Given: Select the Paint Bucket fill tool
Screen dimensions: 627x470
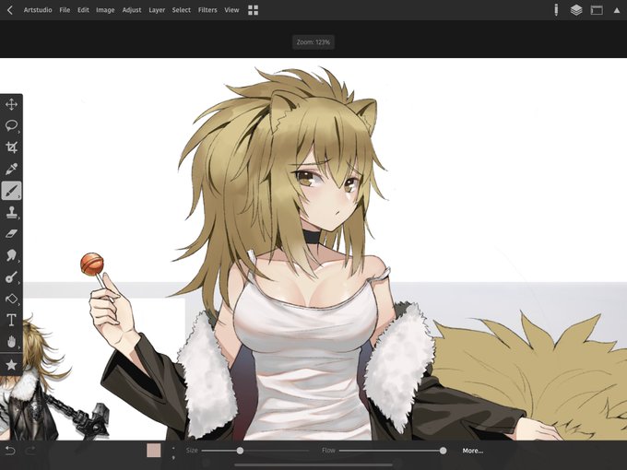Looking at the screenshot, I should pyautogui.click(x=11, y=299).
